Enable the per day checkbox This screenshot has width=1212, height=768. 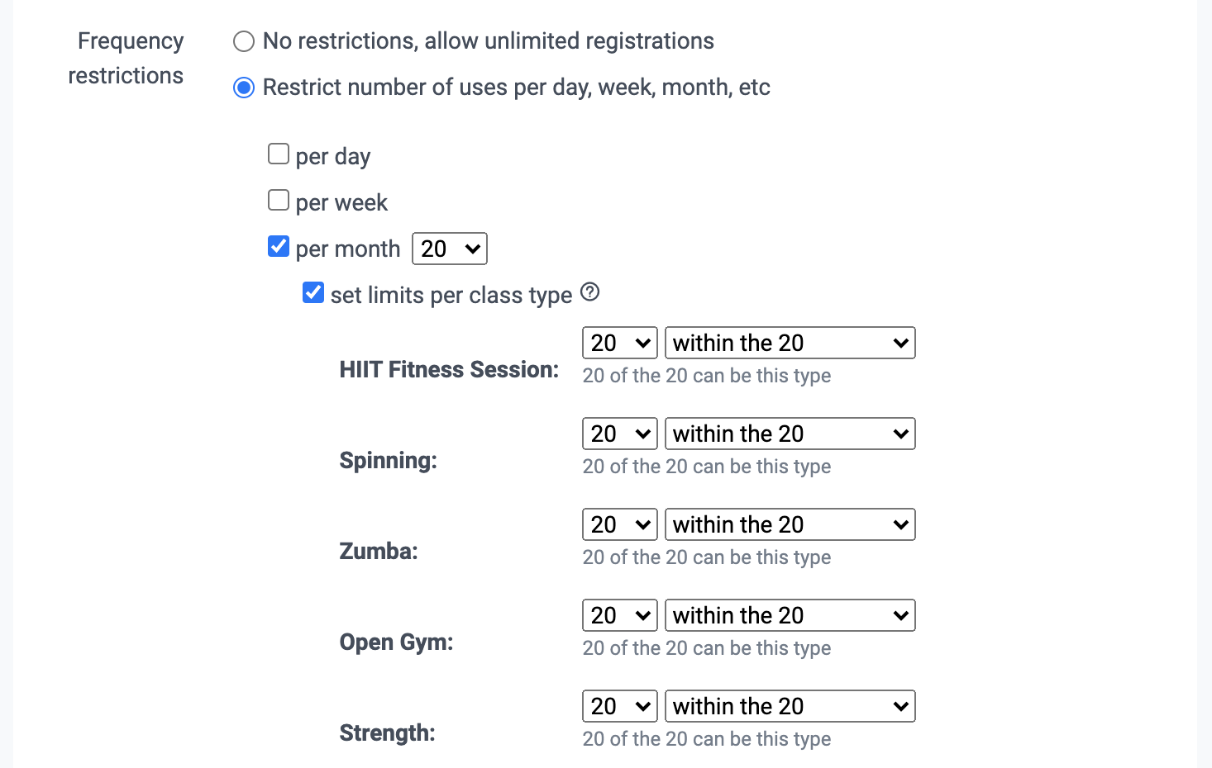(x=279, y=154)
